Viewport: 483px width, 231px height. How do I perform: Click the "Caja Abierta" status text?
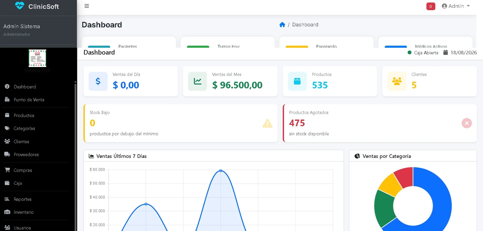point(426,53)
